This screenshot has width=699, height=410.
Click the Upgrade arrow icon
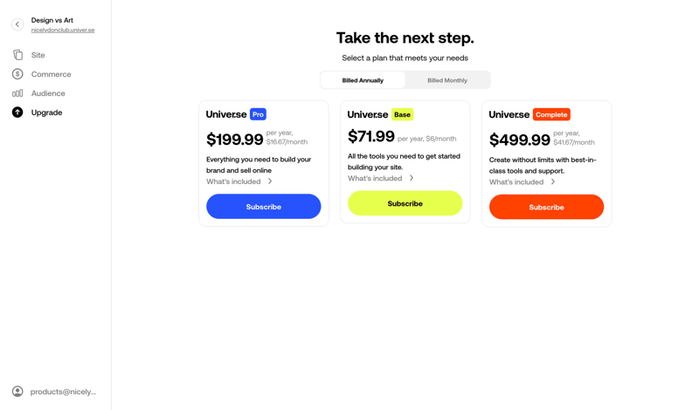17,113
